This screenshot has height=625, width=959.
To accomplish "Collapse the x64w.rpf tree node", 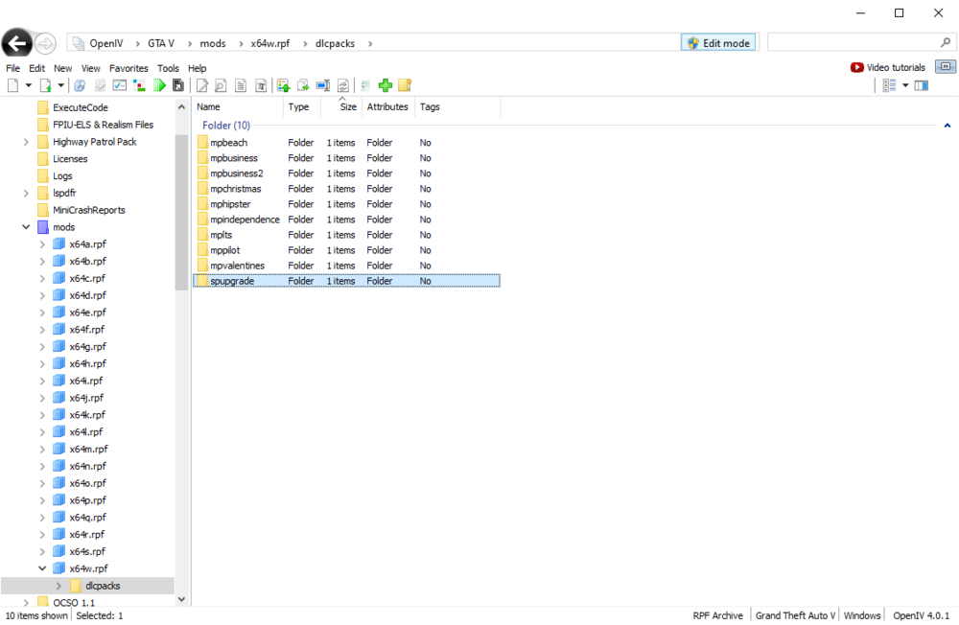I will pyautogui.click(x=42, y=568).
